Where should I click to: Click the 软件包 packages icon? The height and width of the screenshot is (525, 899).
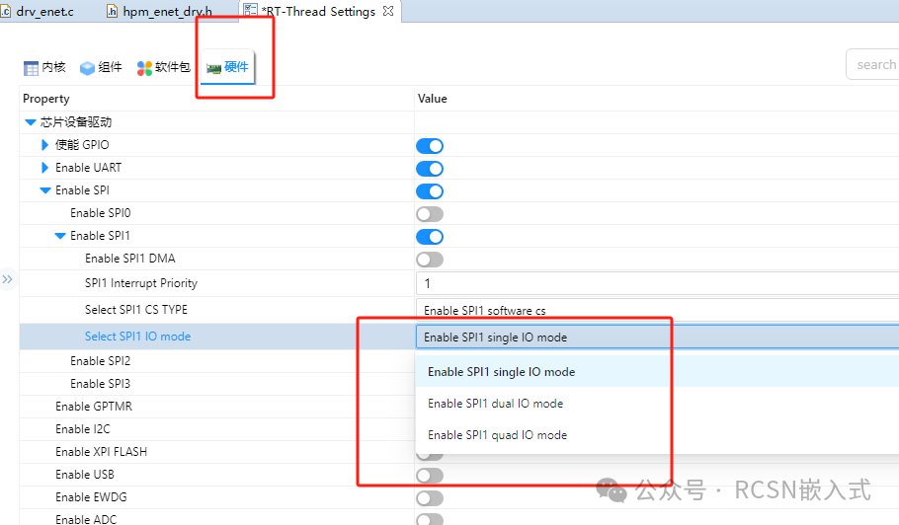coord(144,68)
